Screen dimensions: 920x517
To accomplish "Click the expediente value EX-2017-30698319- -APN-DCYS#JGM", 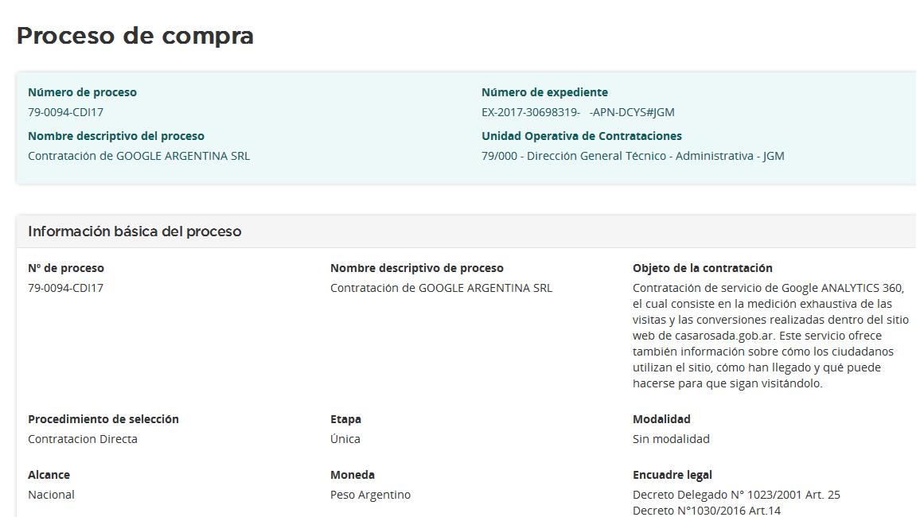I will (578, 112).
